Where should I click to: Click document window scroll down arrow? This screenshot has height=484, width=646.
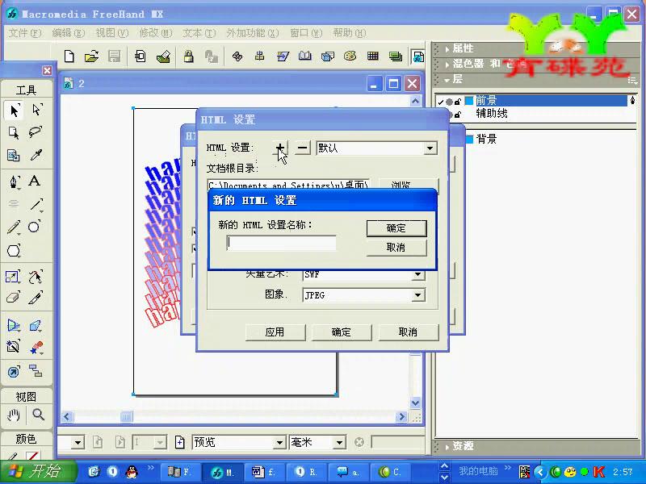[415, 403]
